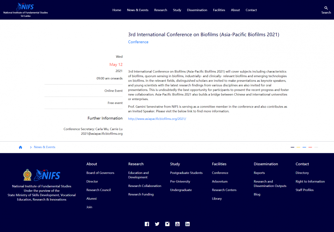Click footer Study column heading
This screenshot has height=232, width=334.
click(175, 164)
